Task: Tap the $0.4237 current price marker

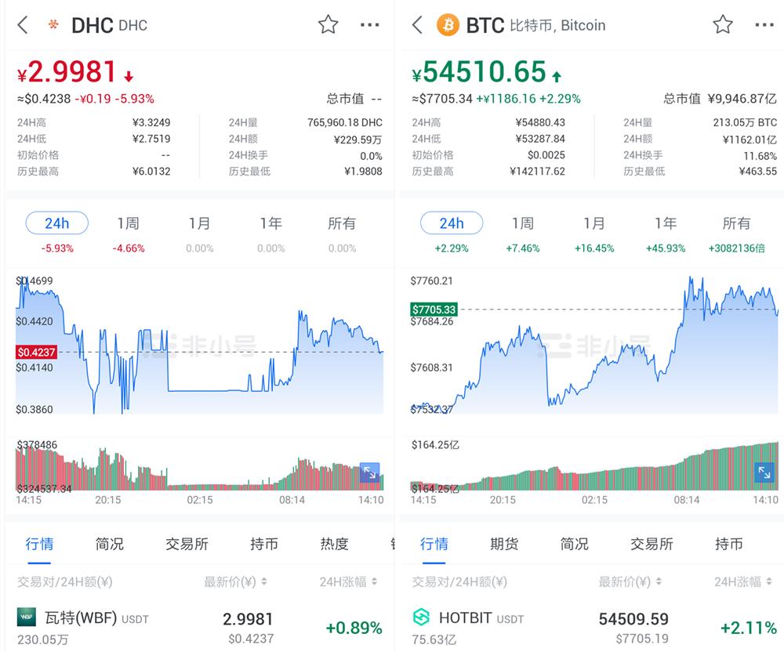Action: coord(36,352)
